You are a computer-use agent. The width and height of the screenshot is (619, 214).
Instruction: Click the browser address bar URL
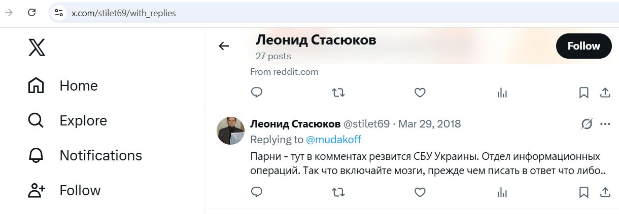tap(123, 13)
